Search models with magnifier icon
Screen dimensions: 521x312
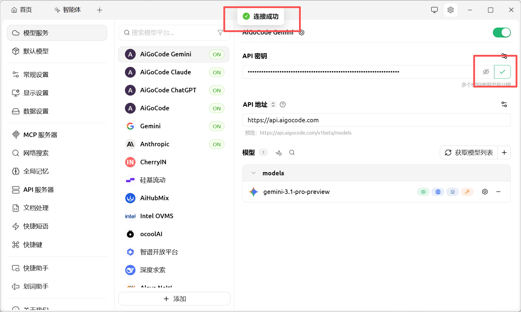[292, 153]
